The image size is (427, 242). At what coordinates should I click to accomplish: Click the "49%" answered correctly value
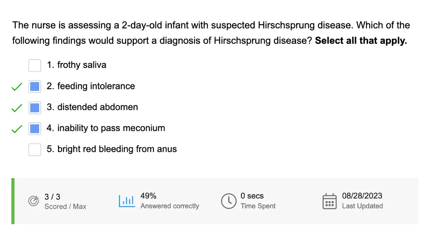(x=148, y=196)
